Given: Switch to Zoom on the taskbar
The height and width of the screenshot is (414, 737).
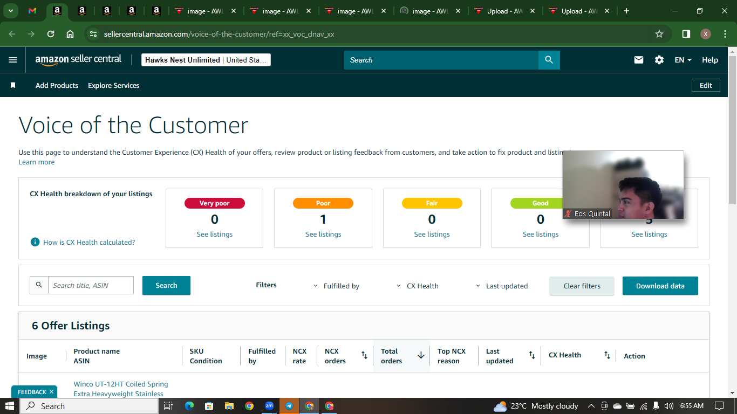Looking at the screenshot, I should point(269,406).
